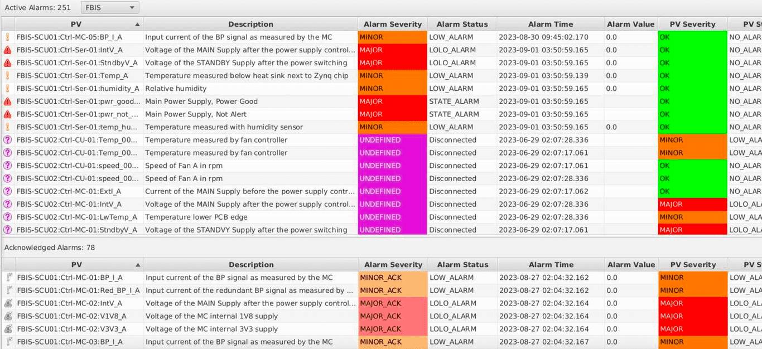Click the Description header in active alarms table
Viewport: 762px width, 349px height.
250,25
